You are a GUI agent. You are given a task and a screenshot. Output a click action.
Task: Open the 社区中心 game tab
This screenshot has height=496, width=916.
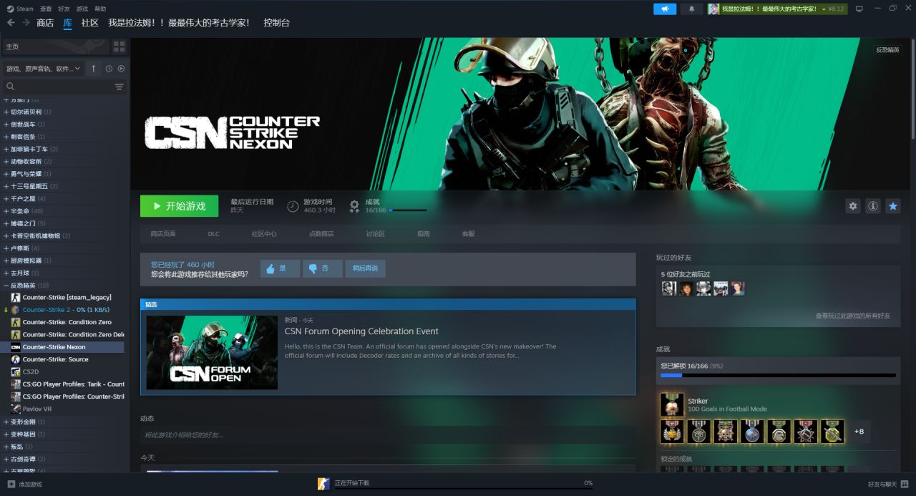pyautogui.click(x=264, y=234)
